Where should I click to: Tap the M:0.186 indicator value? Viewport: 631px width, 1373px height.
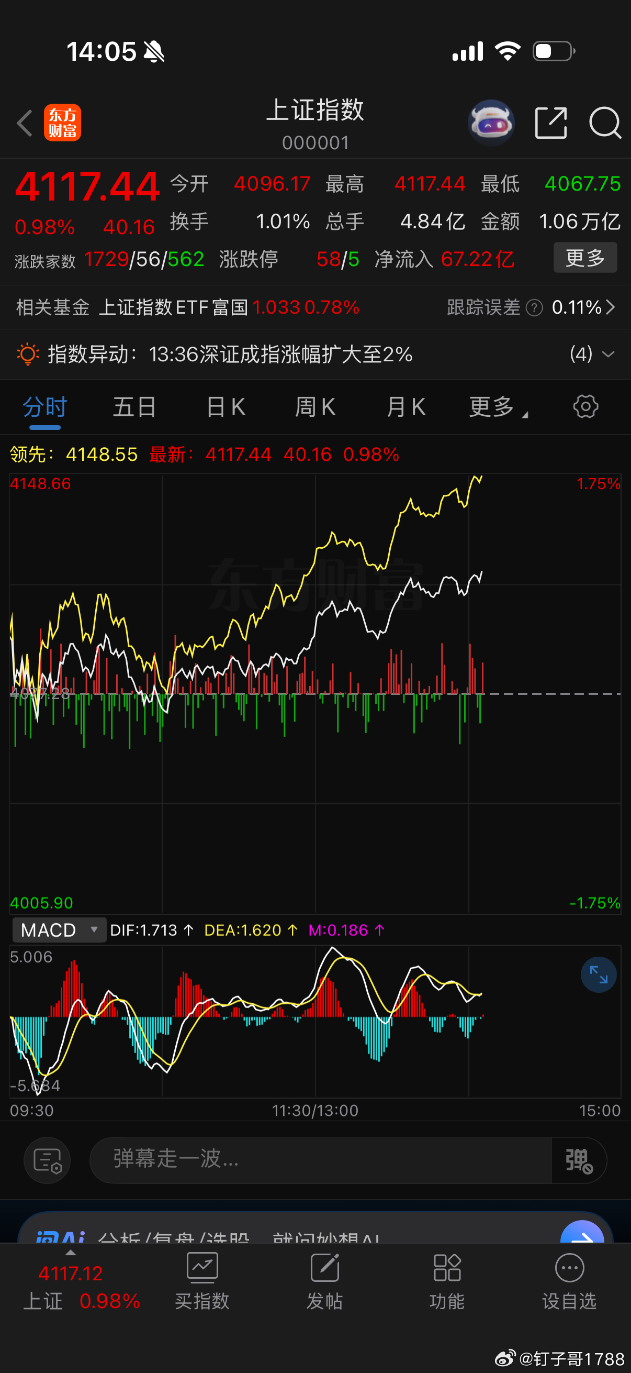click(346, 930)
